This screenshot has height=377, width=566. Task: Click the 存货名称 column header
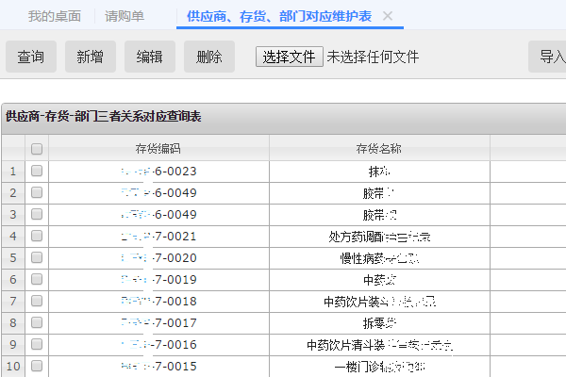point(379,149)
